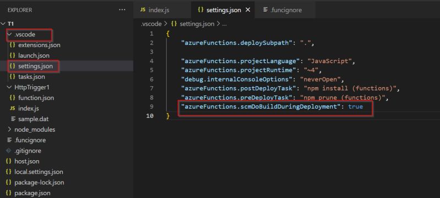Click line number 10 in the gutter
This screenshot has height=198, width=440.
tap(150, 116)
